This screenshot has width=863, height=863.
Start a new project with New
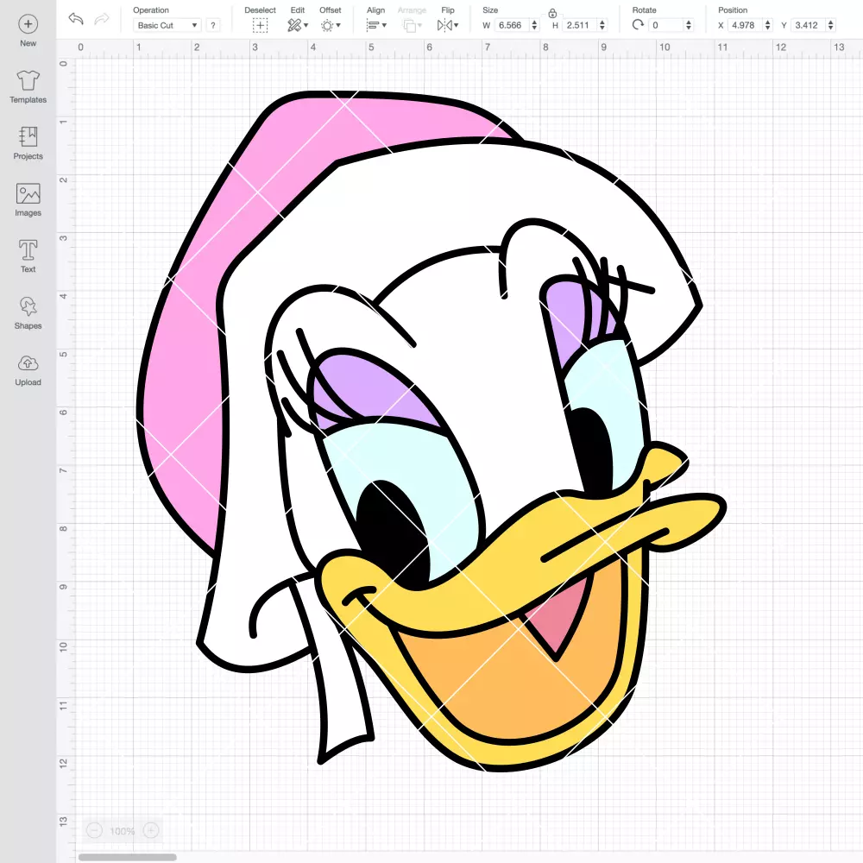pyautogui.click(x=28, y=31)
